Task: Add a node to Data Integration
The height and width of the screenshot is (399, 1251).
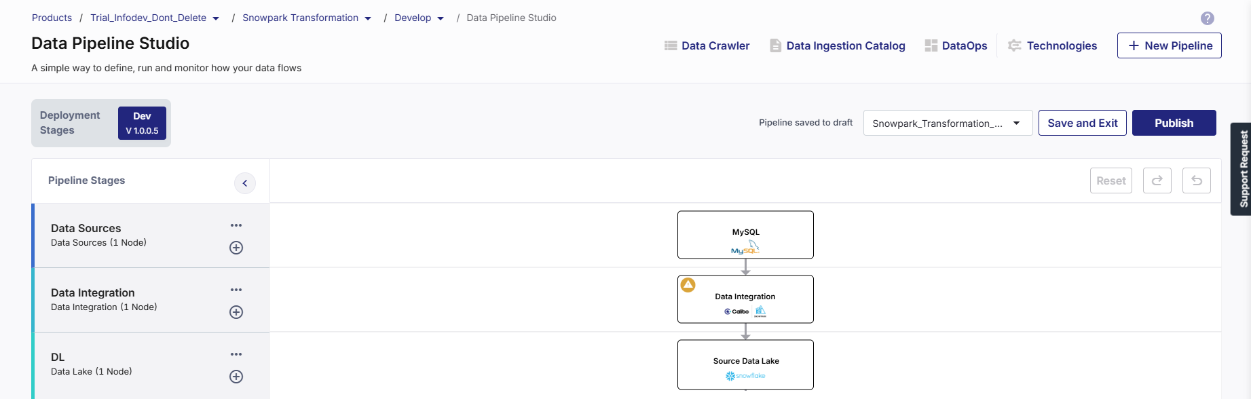Action: [x=236, y=312]
